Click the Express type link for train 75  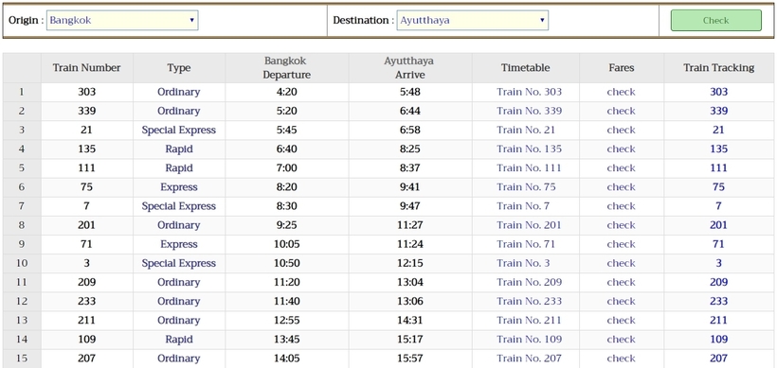179,187
